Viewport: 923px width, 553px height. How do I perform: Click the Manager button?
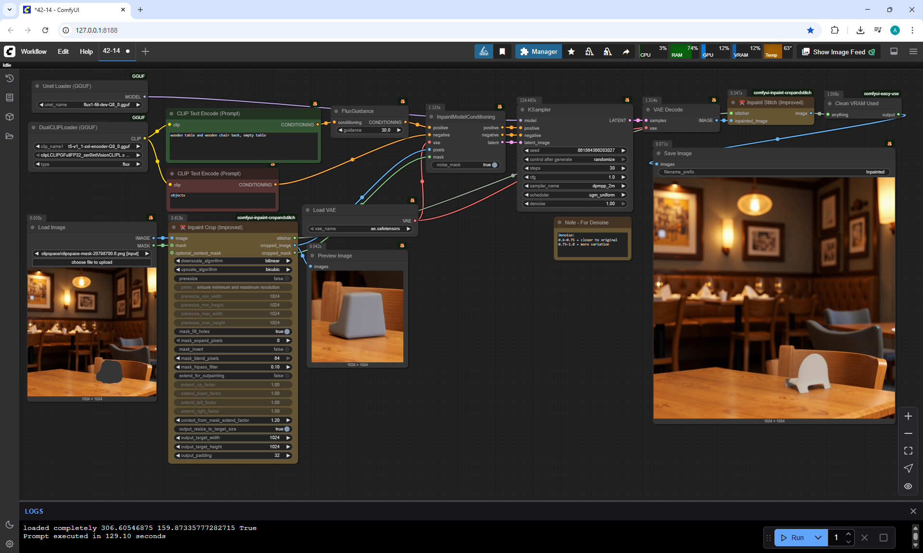pyautogui.click(x=538, y=51)
